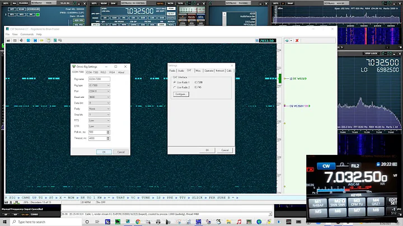
Task: Tap FIL2 filter indicator on IC-7300
Action: tap(355, 166)
